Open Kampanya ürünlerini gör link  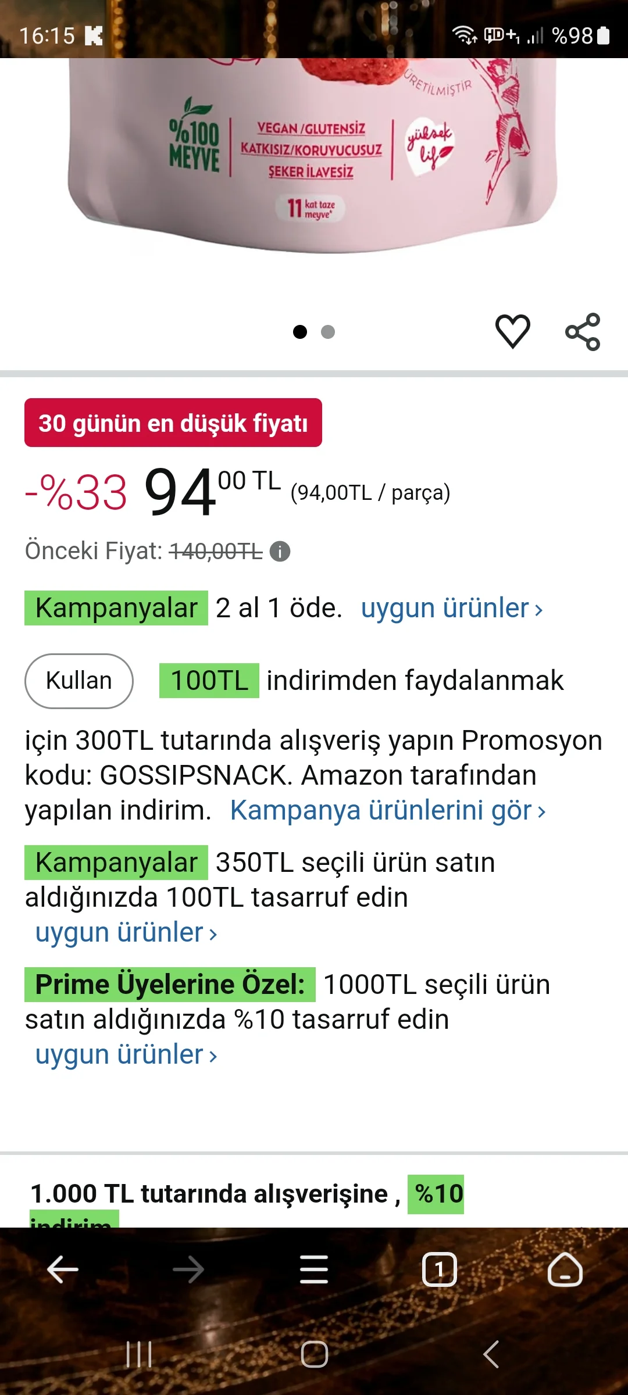pos(388,810)
